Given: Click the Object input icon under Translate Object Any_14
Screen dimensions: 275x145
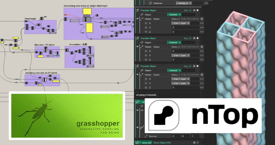Looking at the screenshot, I should [x=142, y=70].
